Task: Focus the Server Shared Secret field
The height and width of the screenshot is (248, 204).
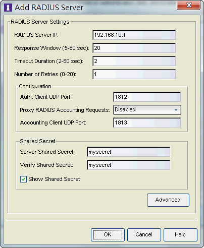Action: tap(129, 152)
